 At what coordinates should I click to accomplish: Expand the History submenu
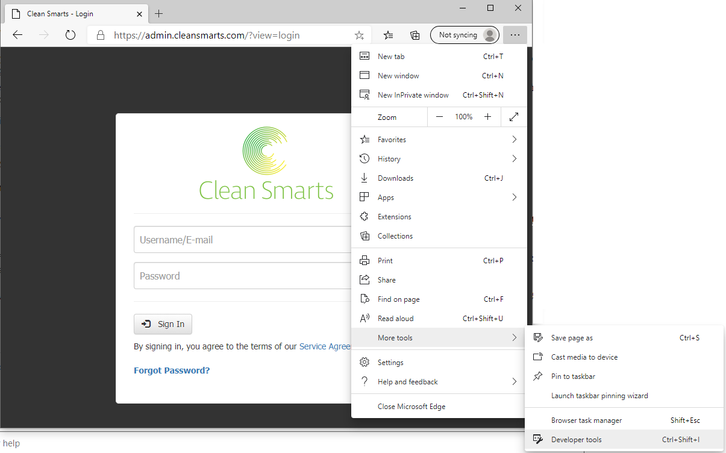pos(439,159)
